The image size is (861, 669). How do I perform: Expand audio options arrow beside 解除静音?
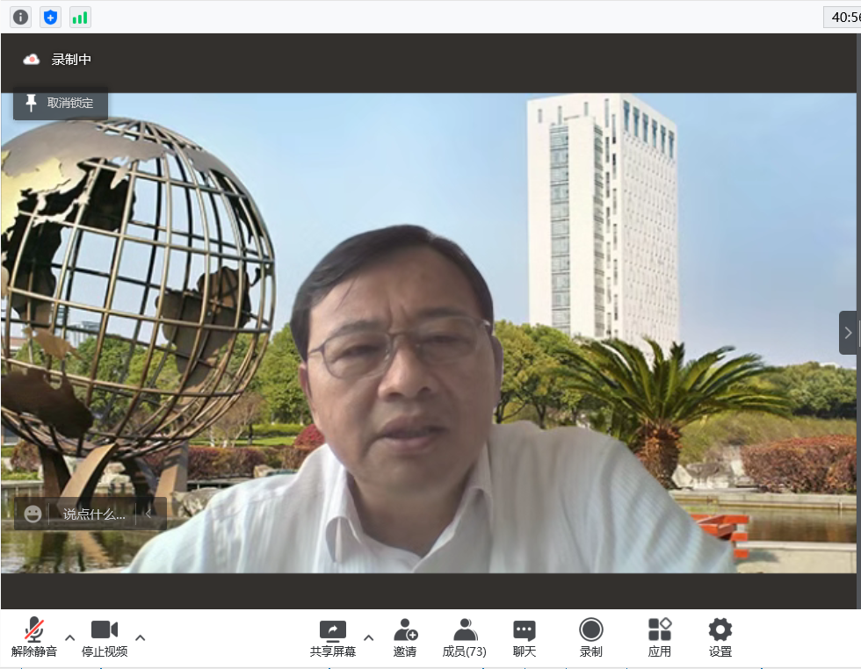point(70,637)
